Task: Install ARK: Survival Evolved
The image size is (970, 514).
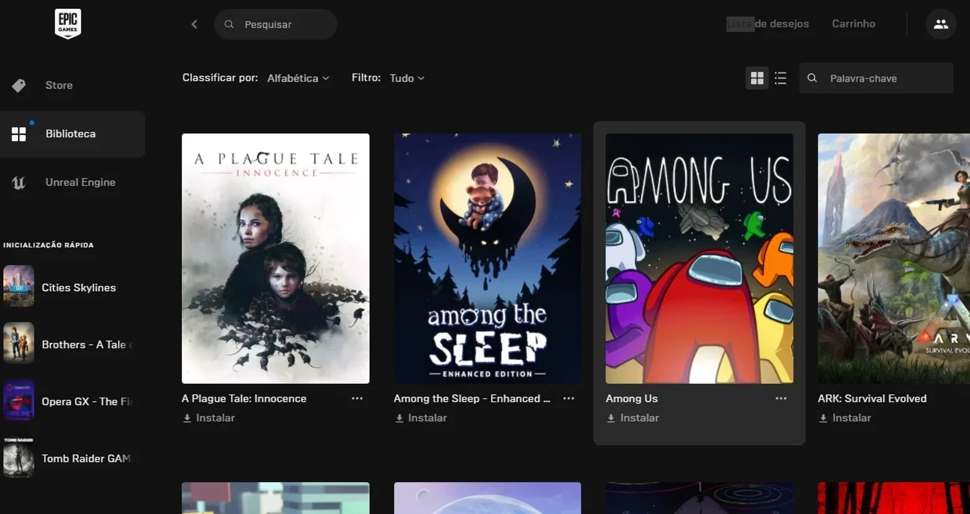Action: [x=845, y=418]
